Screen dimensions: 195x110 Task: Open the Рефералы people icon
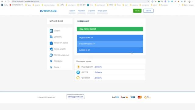(51, 61)
